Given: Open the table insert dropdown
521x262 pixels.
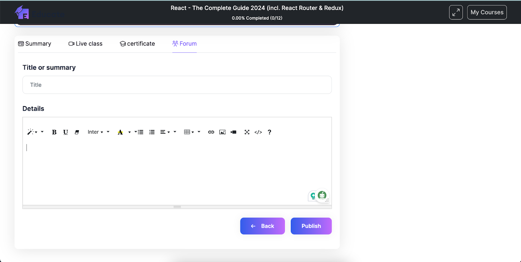Looking at the screenshot, I should click(x=189, y=132).
